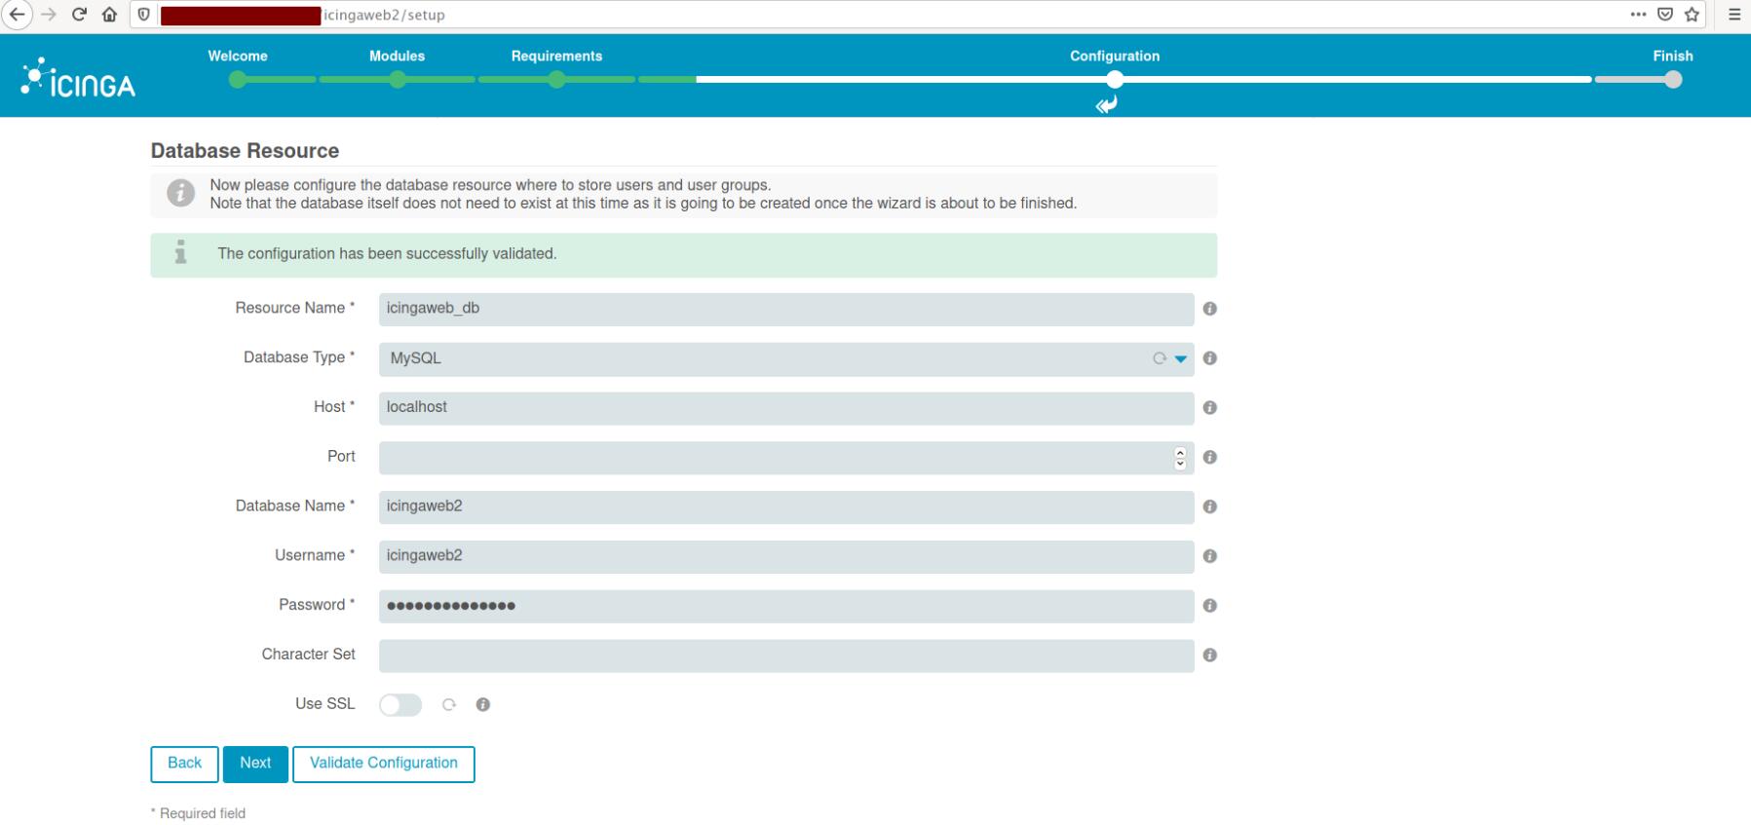Screen dimensions: 1751x825
Task: Open the Firefox hamburger menu
Action: click(x=1734, y=15)
